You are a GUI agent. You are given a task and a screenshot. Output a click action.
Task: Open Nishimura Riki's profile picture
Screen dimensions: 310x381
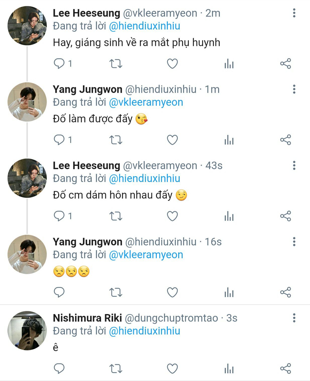(27, 331)
